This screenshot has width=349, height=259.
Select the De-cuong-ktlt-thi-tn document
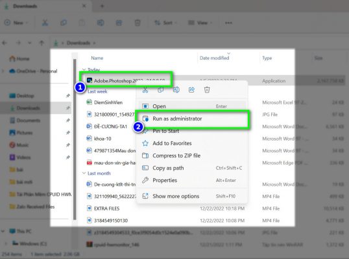pyautogui.click(x=111, y=185)
